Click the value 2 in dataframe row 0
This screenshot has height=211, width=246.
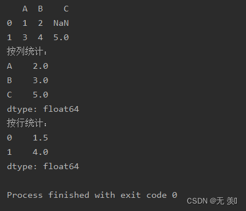point(40,23)
